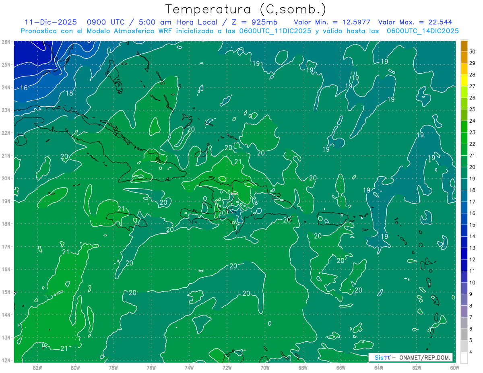Click "5:00 am Hora Local" in header
Image resolution: width=483 pixels, height=373 pixels.
178,22
